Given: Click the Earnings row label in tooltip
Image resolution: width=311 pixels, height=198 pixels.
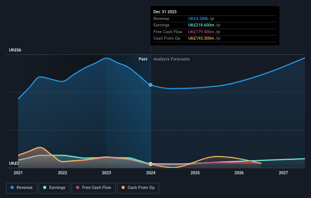Looking at the screenshot, I should (x=161, y=25).
